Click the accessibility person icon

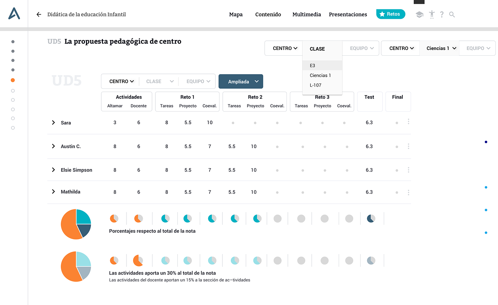432,15
